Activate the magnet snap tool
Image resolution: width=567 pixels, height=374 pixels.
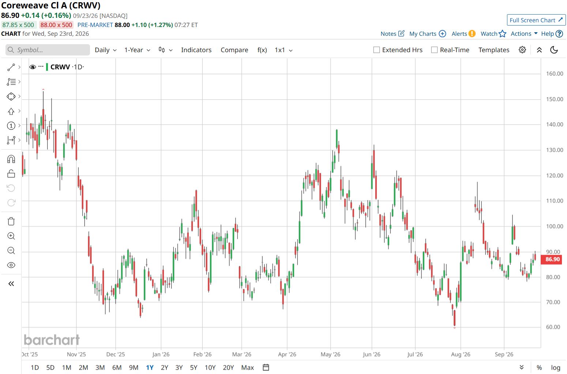[x=11, y=159]
